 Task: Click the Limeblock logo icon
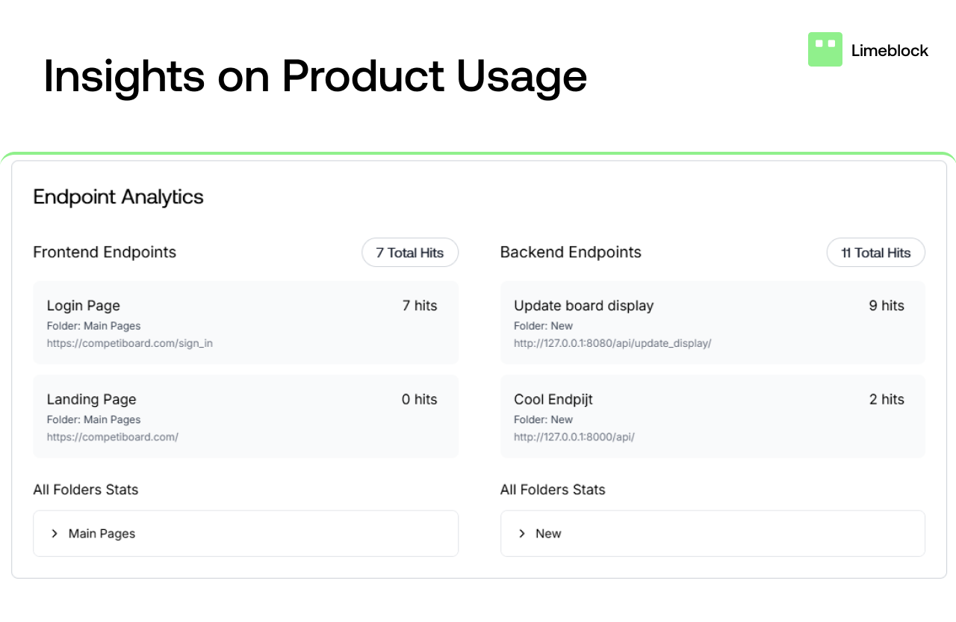(825, 49)
